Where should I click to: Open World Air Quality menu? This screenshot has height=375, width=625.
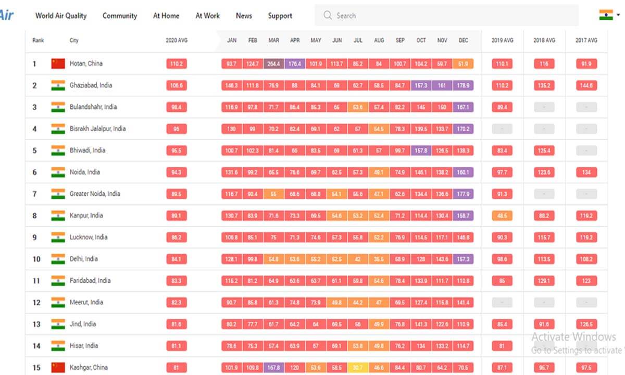(61, 16)
